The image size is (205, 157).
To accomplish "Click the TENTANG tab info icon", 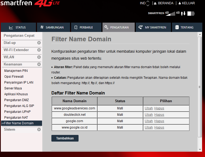I will tap(177, 27).
